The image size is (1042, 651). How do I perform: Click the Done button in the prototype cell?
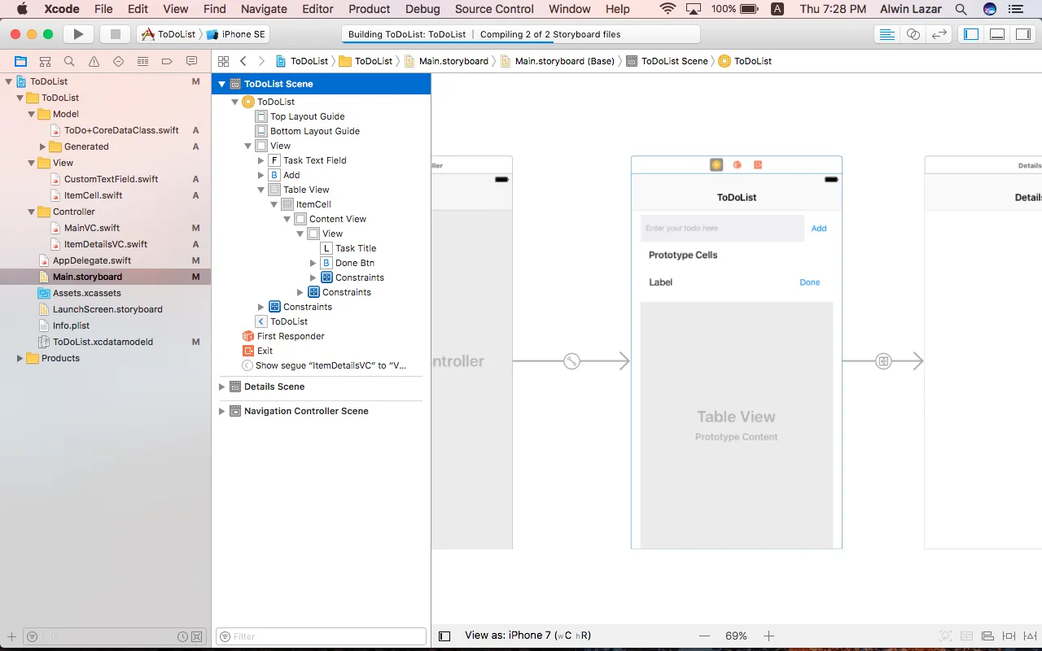tap(810, 282)
